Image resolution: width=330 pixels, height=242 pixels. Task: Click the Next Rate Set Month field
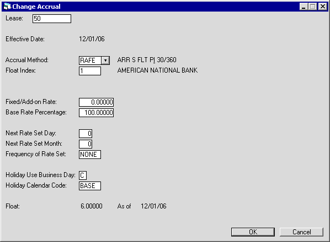(x=86, y=144)
